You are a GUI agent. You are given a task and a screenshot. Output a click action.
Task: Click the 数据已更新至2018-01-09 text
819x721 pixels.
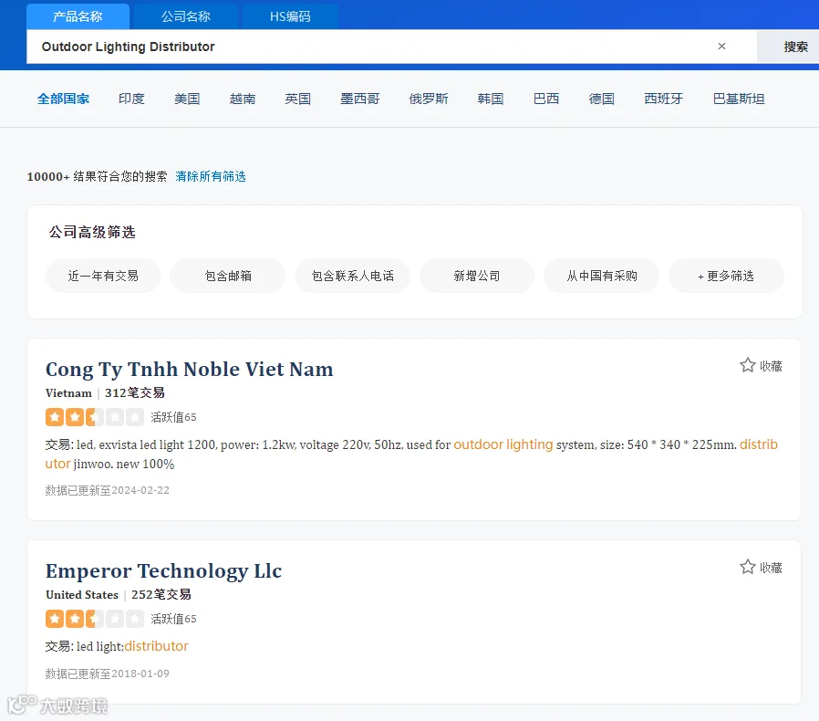click(107, 674)
